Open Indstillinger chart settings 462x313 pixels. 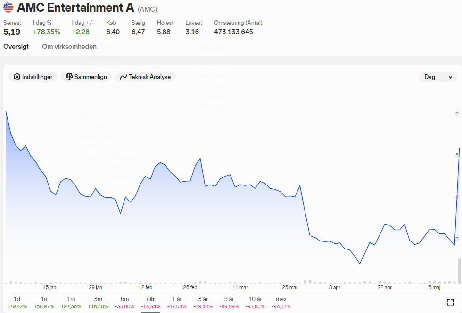[33, 77]
